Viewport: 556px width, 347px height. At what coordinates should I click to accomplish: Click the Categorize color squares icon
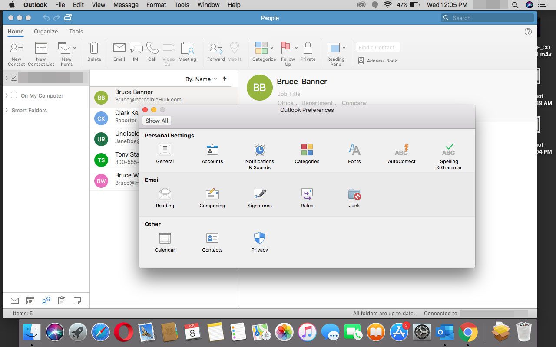(261, 48)
